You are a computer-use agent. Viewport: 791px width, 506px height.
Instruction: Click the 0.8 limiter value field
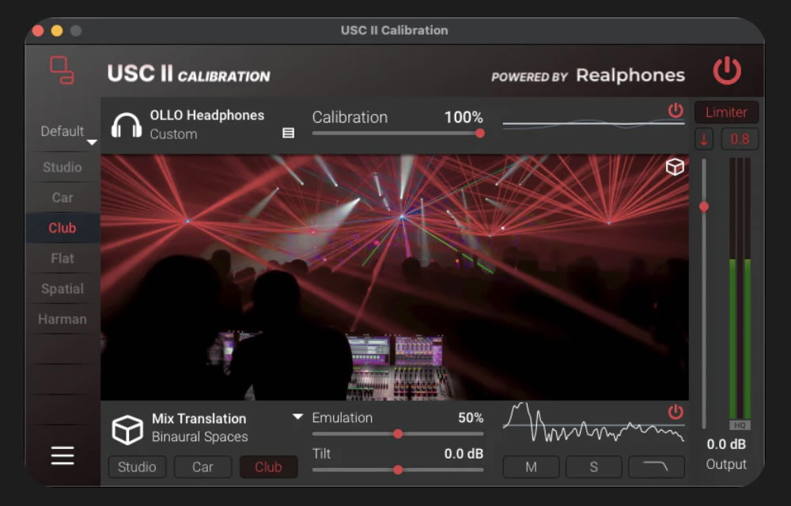coord(740,139)
